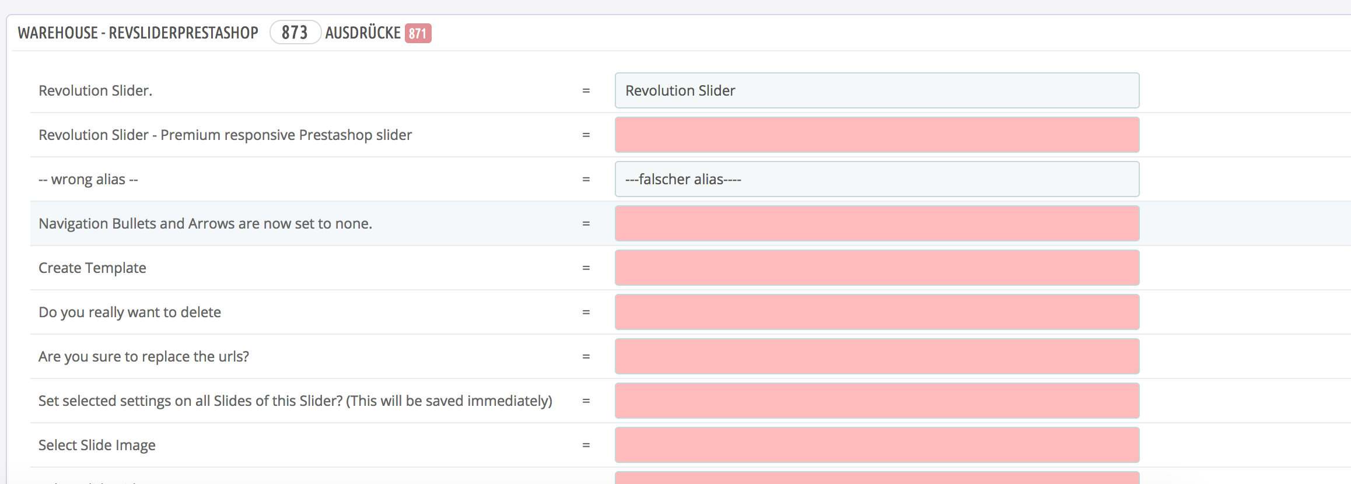This screenshot has height=484, width=1351.
Task: Click the 873 expressions count badge
Action: (295, 33)
